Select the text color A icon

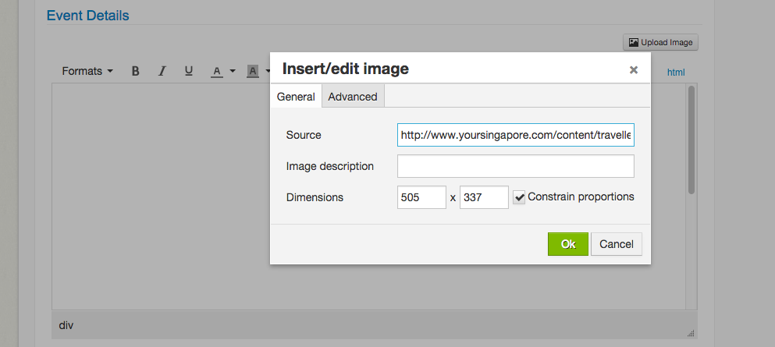click(x=216, y=72)
